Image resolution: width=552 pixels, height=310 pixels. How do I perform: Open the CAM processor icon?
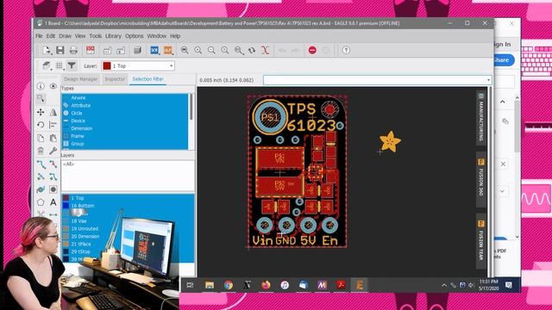pyautogui.click(x=91, y=50)
